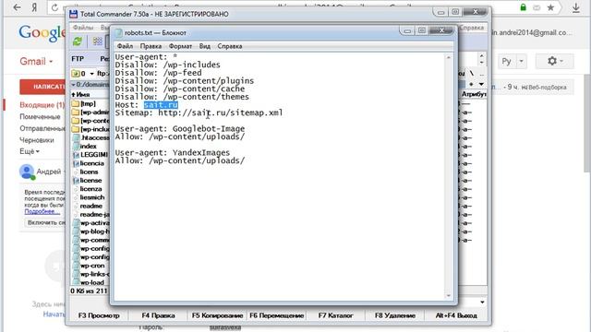Expand the Ещё list in Gmail sidebar
591x332 pixels.
click(x=30, y=151)
